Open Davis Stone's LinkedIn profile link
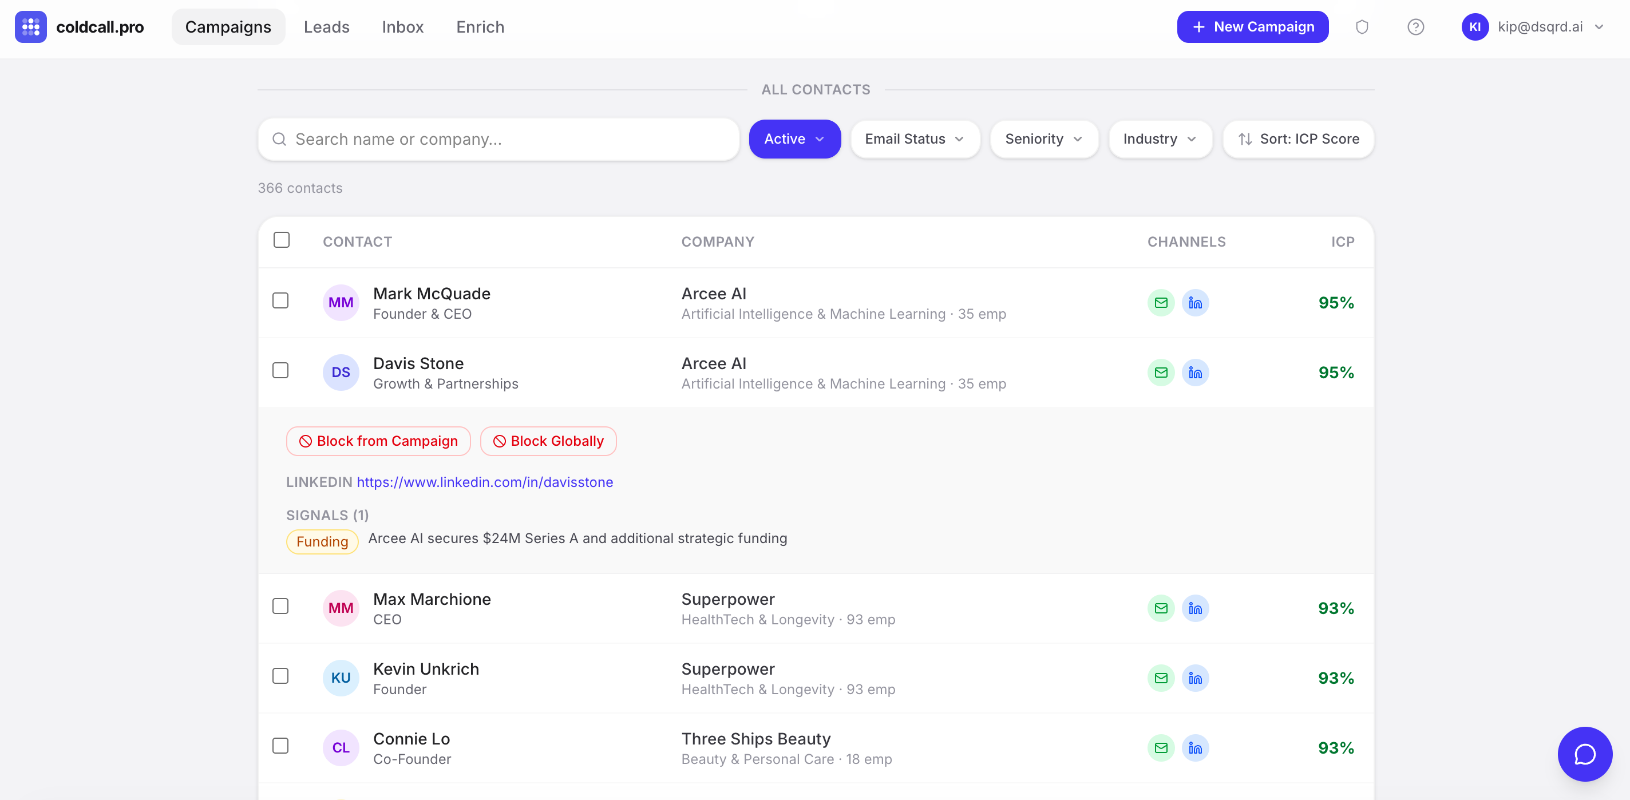 (x=484, y=482)
